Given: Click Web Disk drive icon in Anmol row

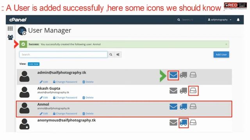Looking at the screenshot, I should pos(193,106).
